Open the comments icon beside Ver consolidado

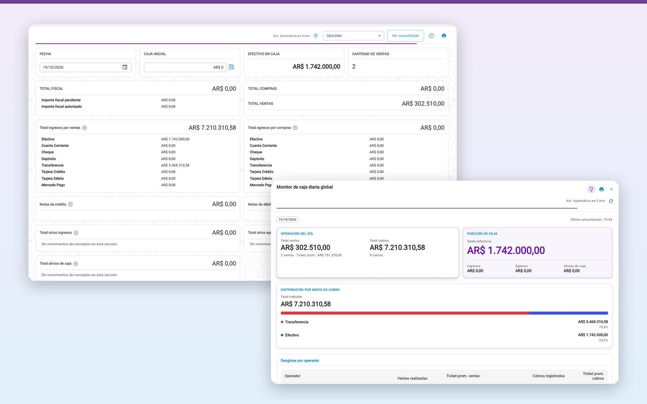431,36
